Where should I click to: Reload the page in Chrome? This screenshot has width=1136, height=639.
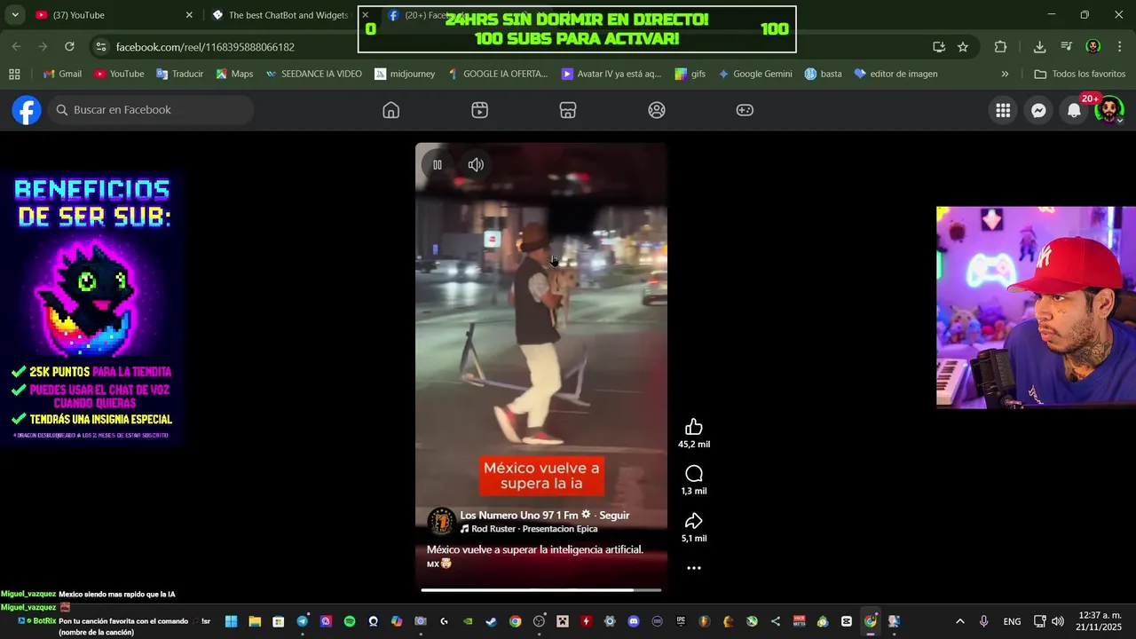pos(69,46)
